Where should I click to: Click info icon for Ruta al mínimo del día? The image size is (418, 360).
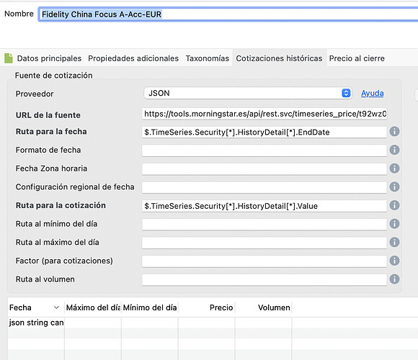tap(394, 224)
